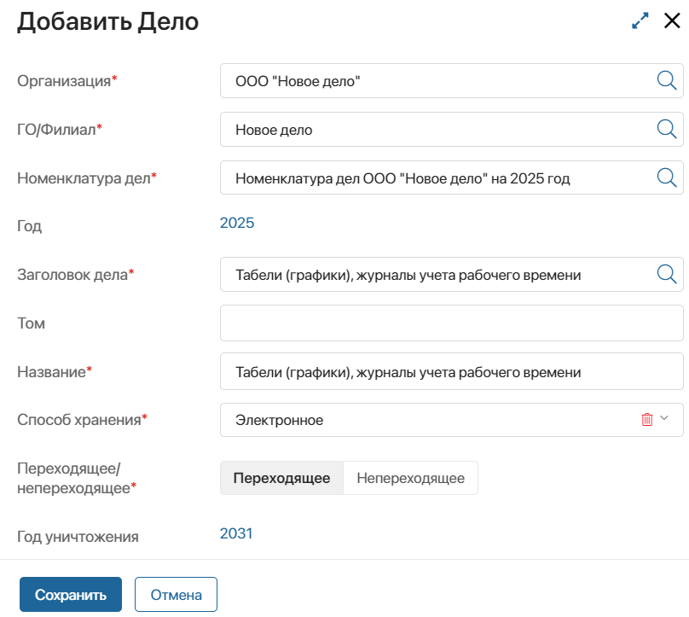Select the Непереходящее toggle option

click(411, 478)
